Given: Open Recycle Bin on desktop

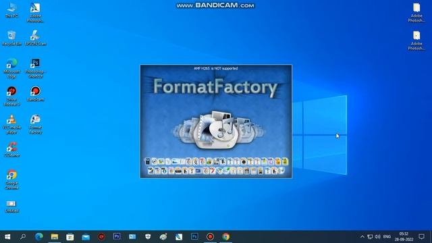Looking at the screenshot, I should coord(11,38).
